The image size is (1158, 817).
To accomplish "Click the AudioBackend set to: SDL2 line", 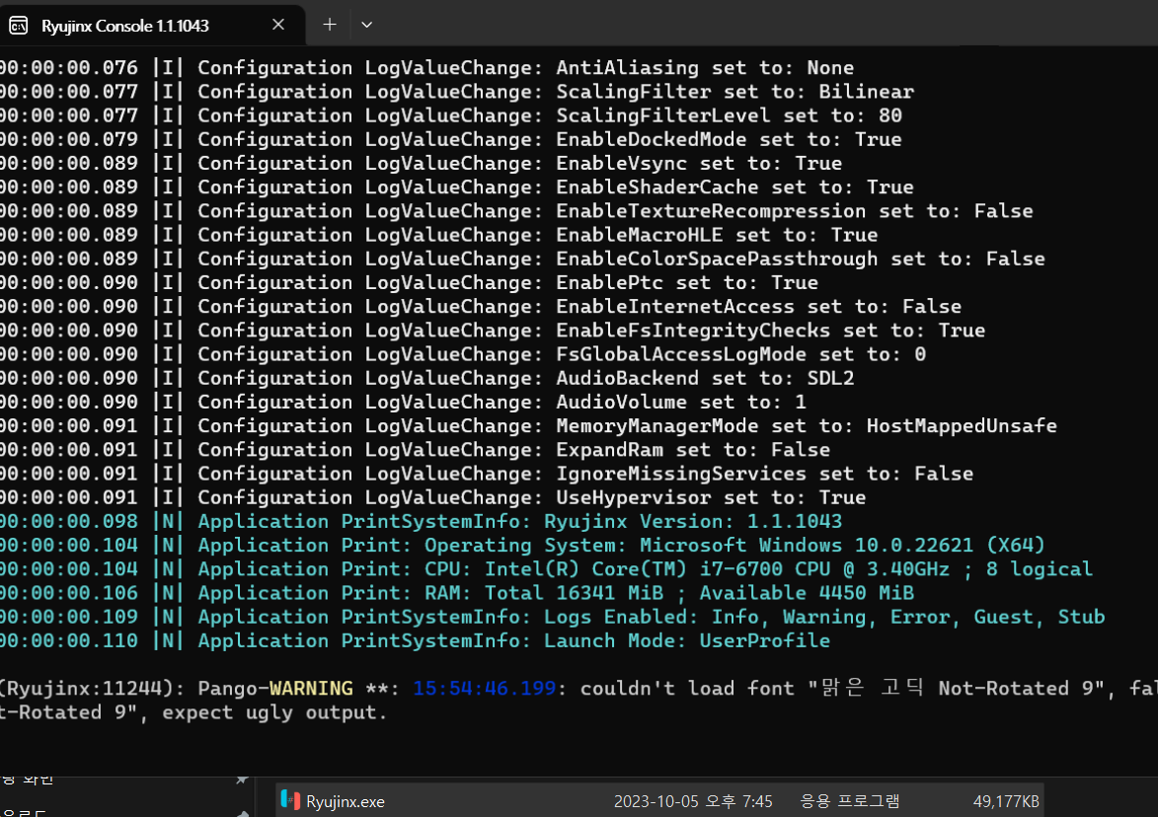I will 426,378.
